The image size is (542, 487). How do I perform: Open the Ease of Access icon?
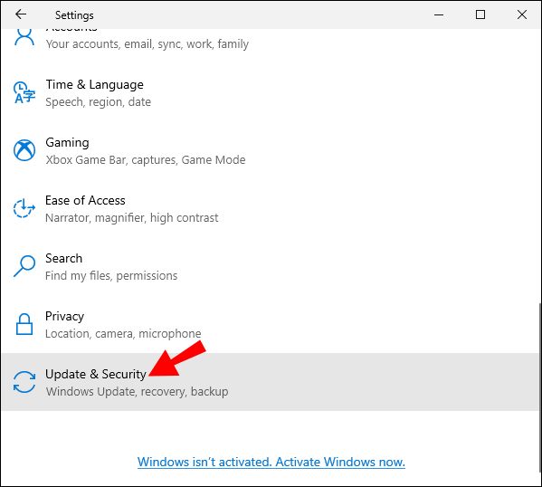(x=24, y=208)
